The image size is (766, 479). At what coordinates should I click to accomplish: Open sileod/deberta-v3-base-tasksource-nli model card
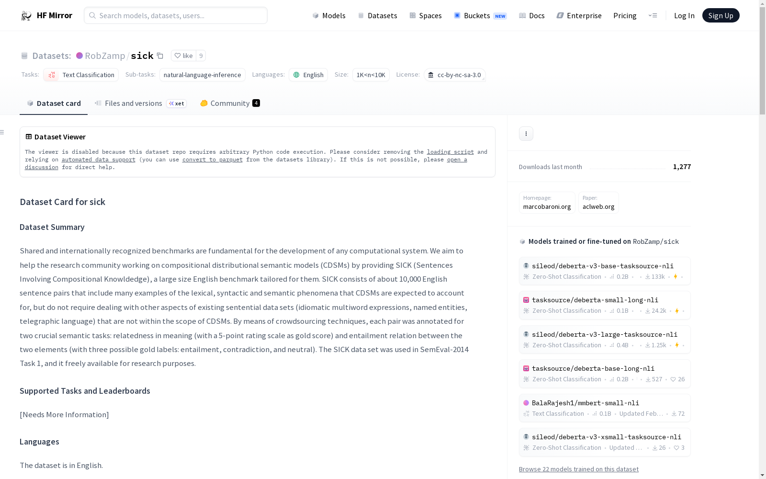click(605, 271)
